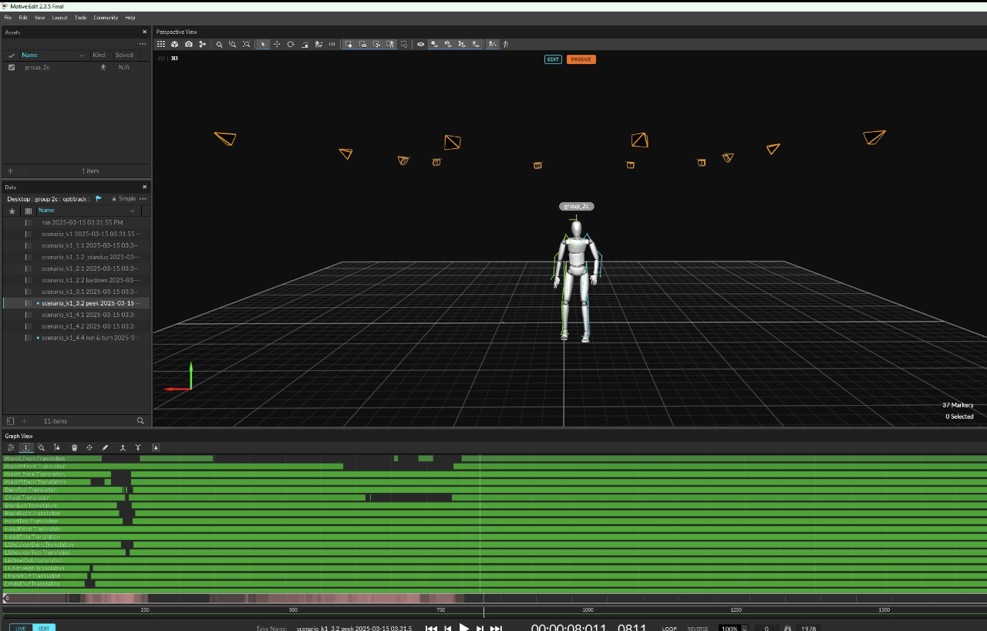This screenshot has width=987, height=631.
Task: Click the split Y-shaped icon in Graph View
Action: pyautogui.click(x=138, y=447)
